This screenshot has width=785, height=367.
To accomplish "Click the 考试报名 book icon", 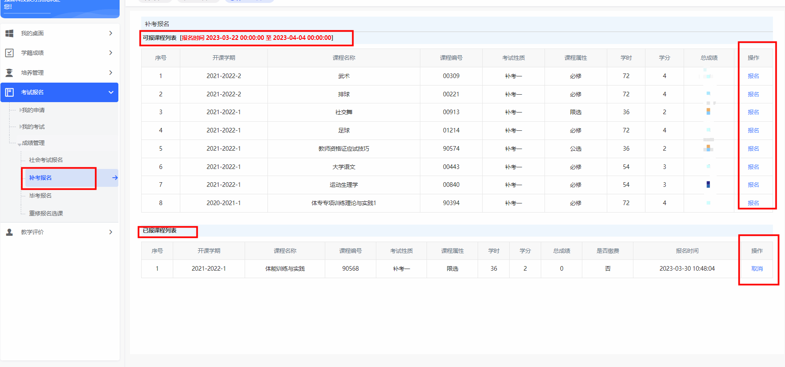I will tap(9, 92).
